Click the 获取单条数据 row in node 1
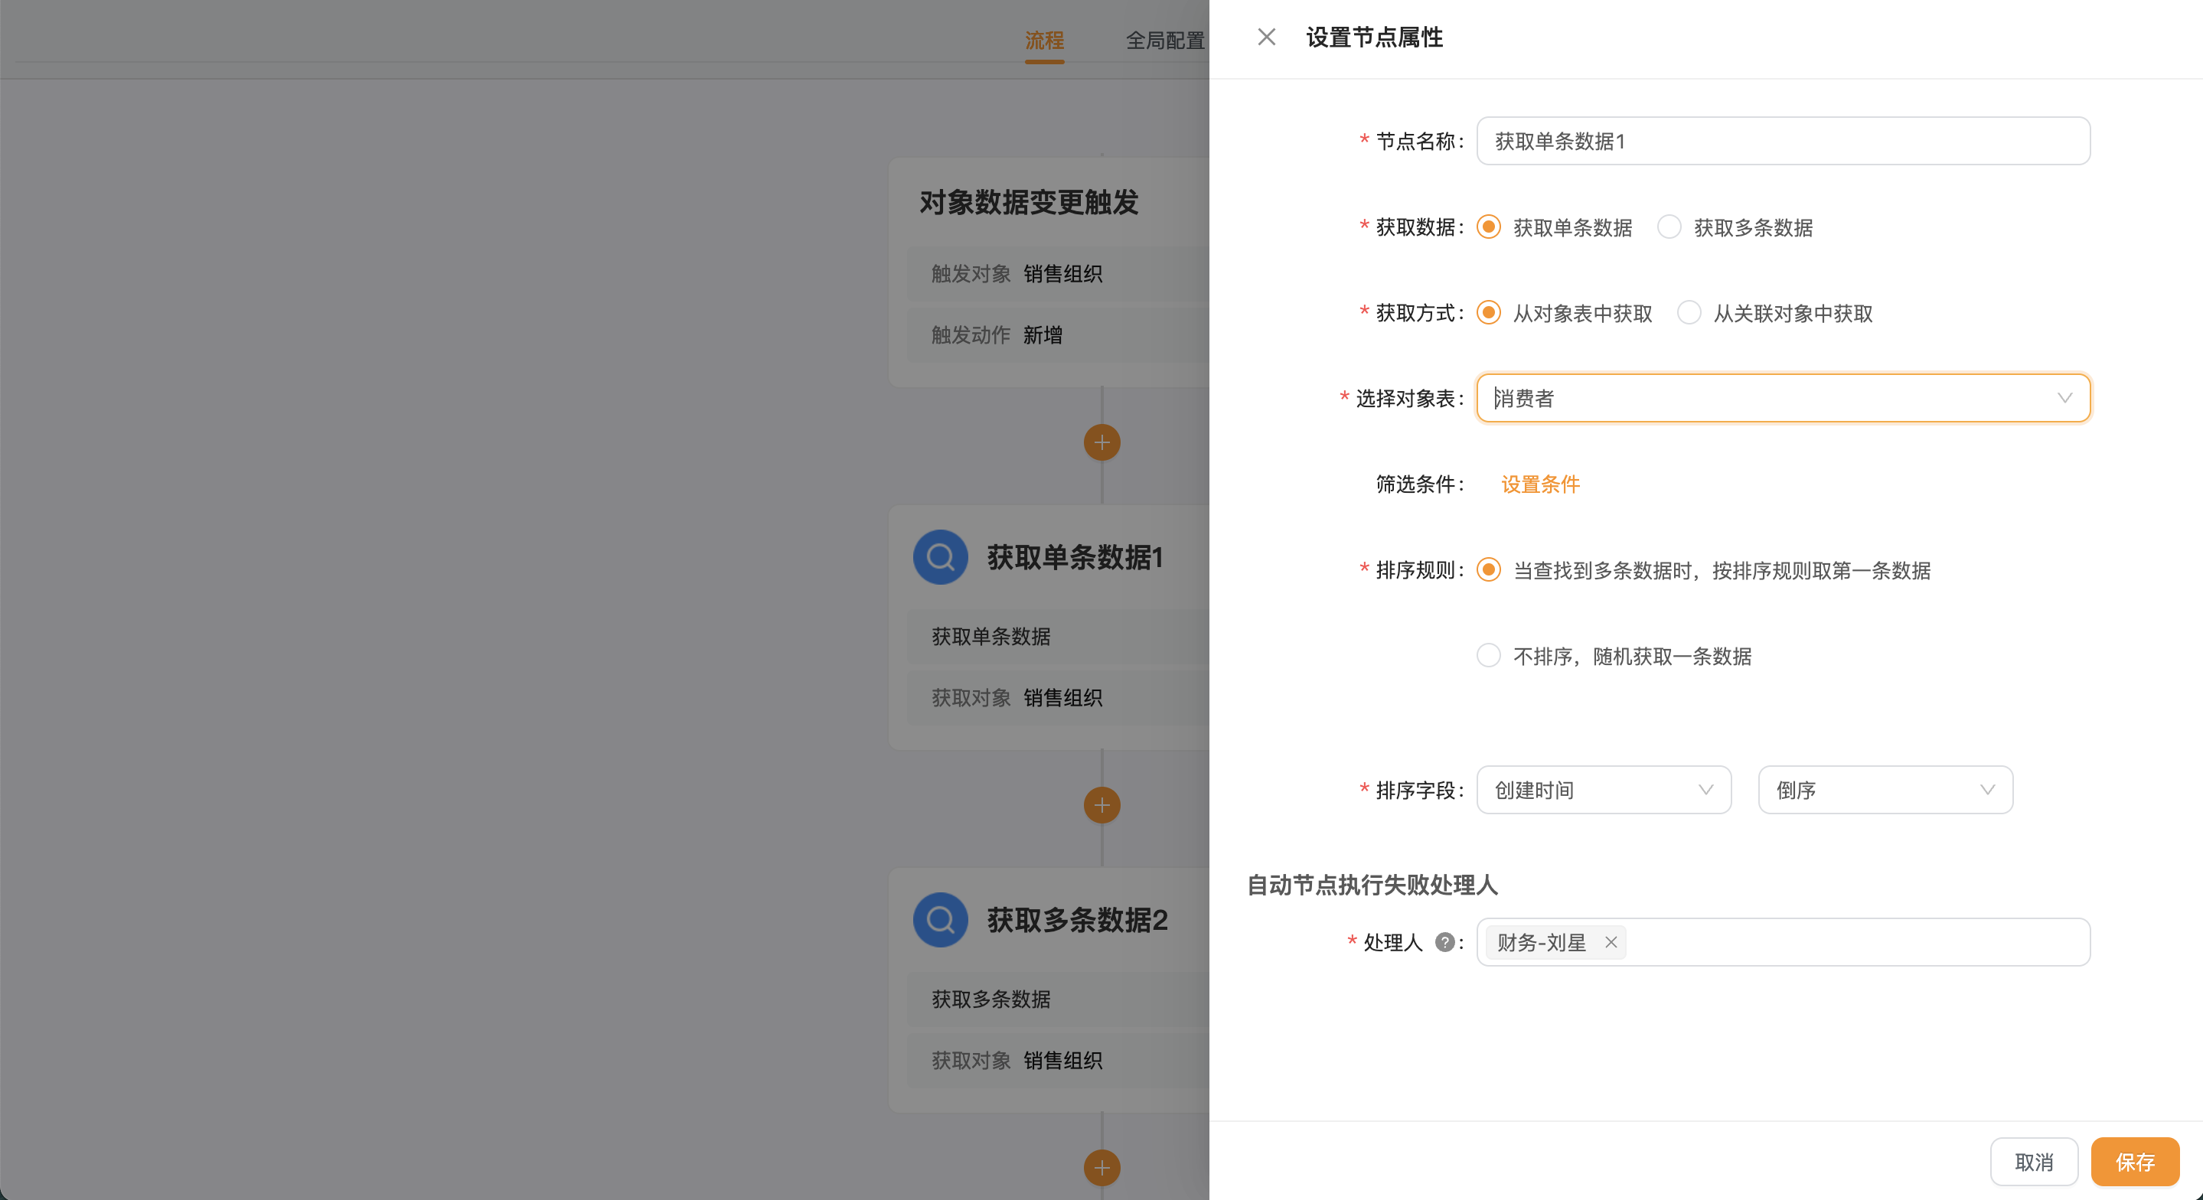The image size is (2203, 1200). (1058, 635)
